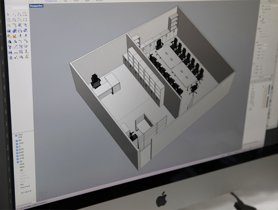Toggle the 중간점 object snap checkbox
The height and width of the screenshot is (210, 278).
(x=17, y=149)
